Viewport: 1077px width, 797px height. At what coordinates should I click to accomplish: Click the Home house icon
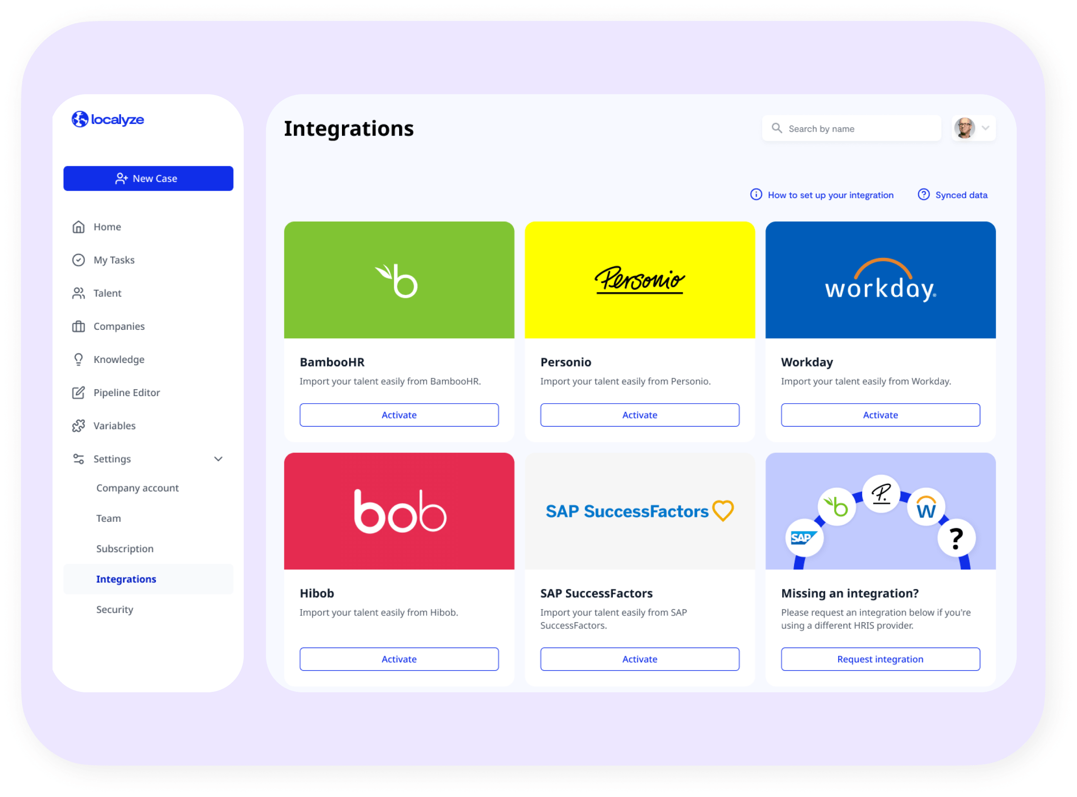click(78, 227)
